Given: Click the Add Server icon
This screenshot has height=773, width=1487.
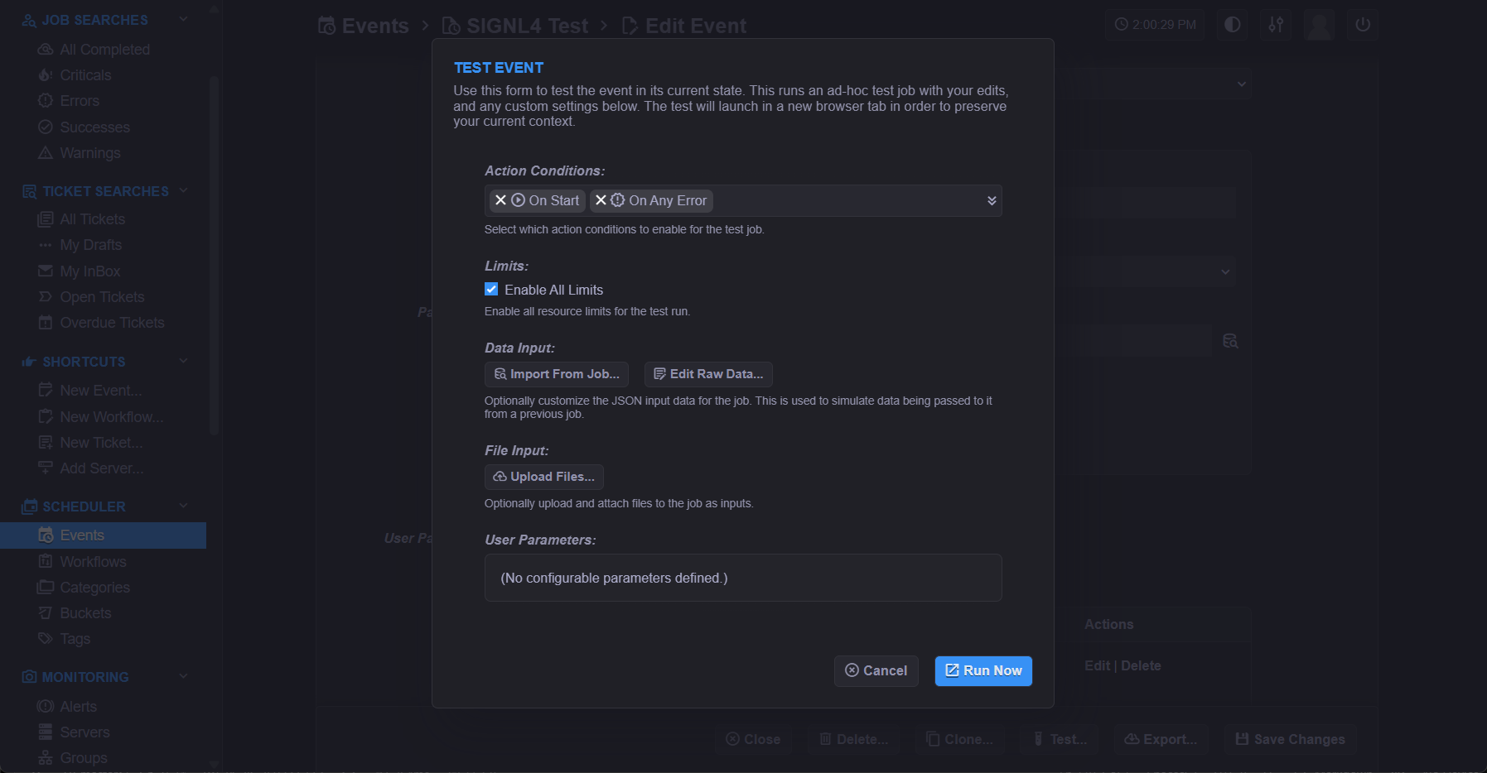Looking at the screenshot, I should [46, 468].
